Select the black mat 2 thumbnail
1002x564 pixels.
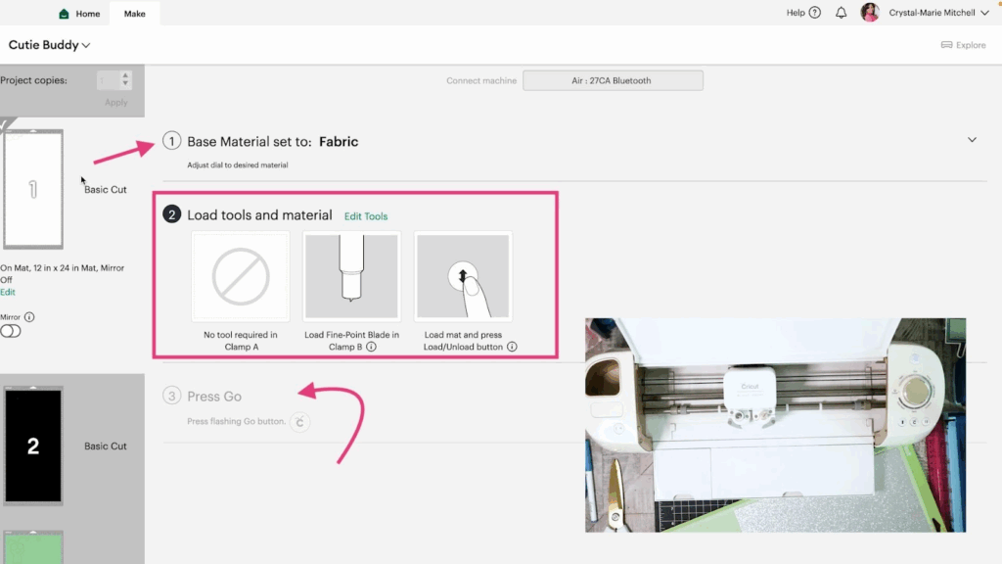(x=33, y=446)
